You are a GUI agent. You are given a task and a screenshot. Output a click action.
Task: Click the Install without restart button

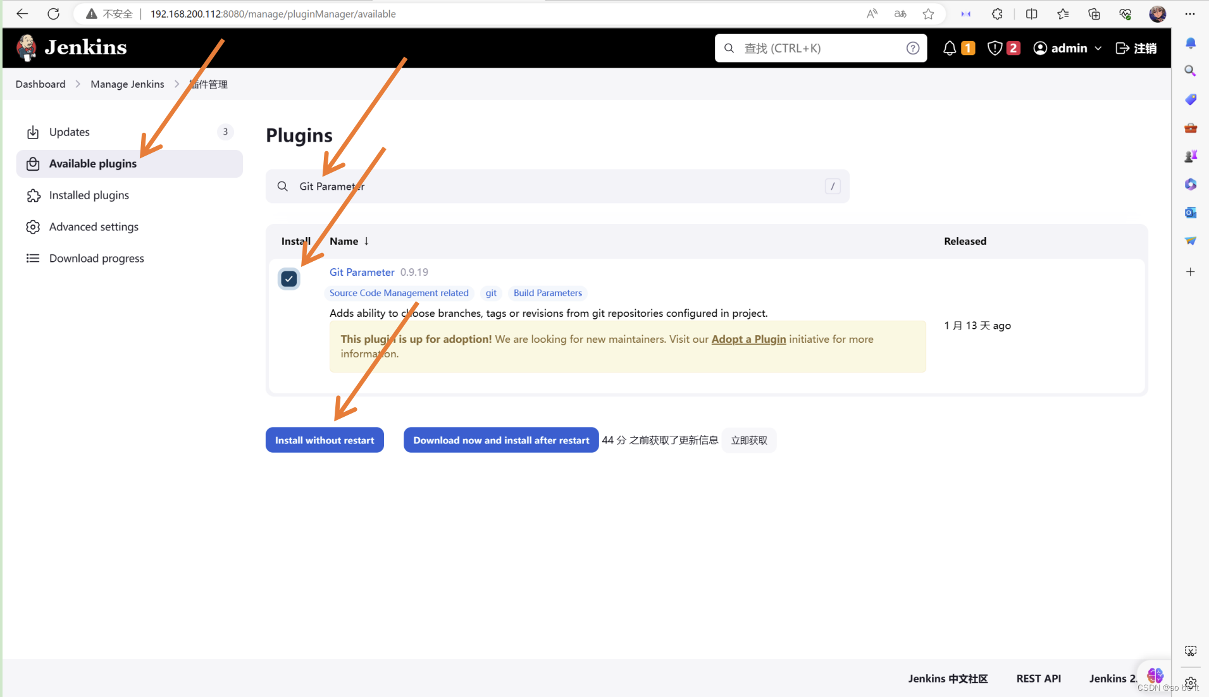point(325,440)
